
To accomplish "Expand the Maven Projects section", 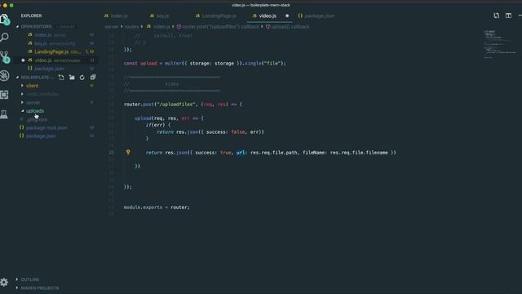I will (40, 288).
